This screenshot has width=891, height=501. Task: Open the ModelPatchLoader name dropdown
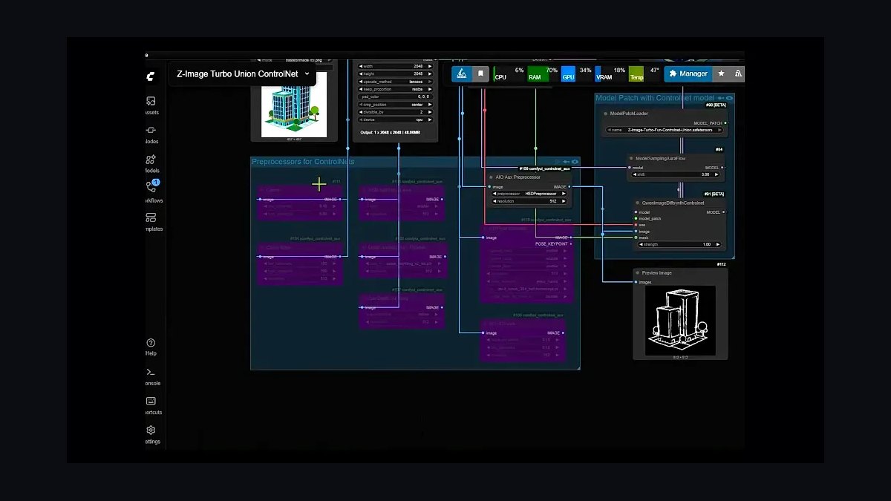664,130
